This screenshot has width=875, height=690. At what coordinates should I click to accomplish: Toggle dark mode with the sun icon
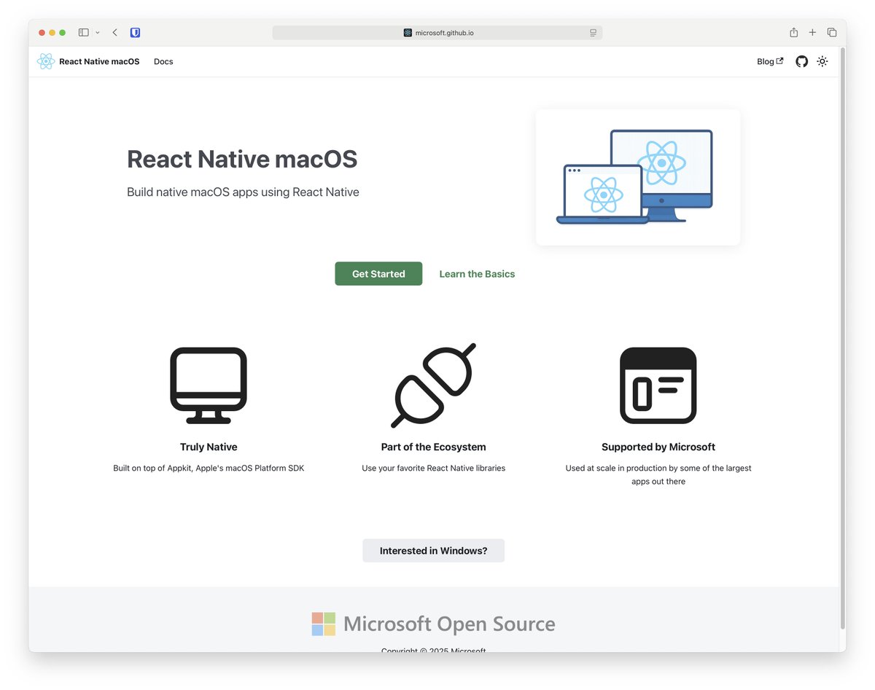pyautogui.click(x=822, y=61)
